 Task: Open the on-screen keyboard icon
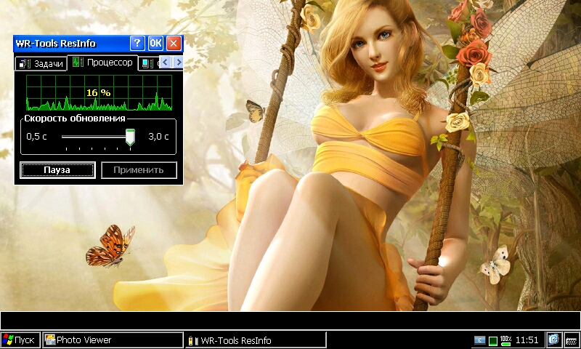click(572, 340)
